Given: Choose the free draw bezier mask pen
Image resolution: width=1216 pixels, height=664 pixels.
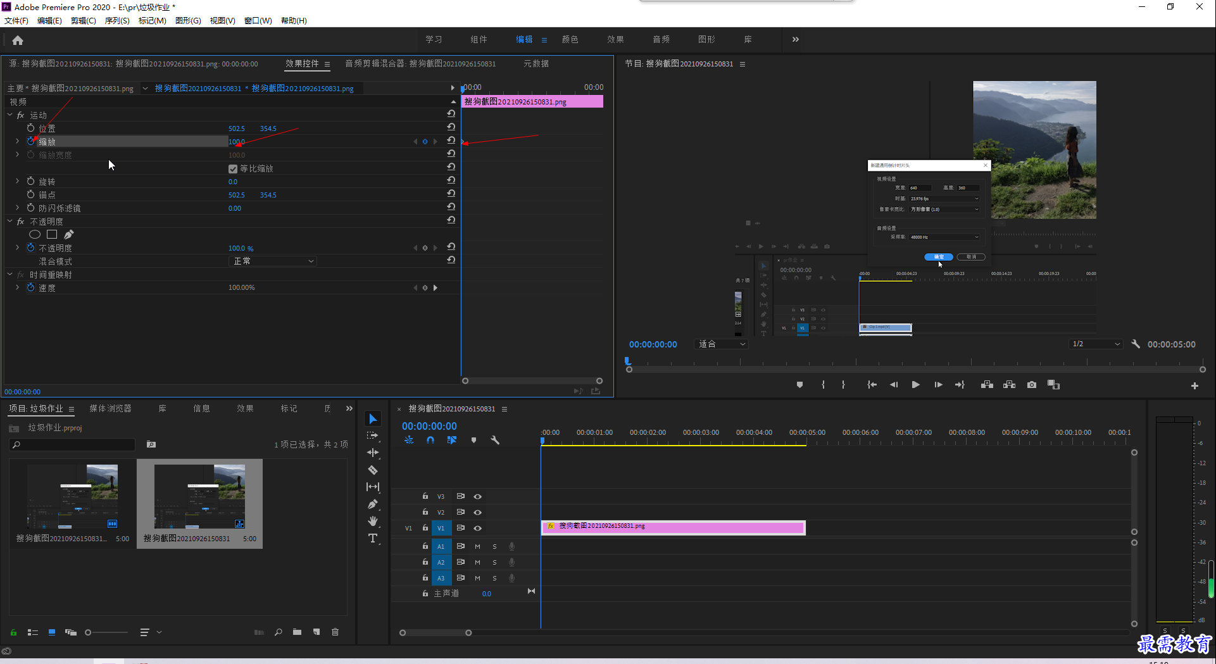Looking at the screenshot, I should (x=68, y=234).
